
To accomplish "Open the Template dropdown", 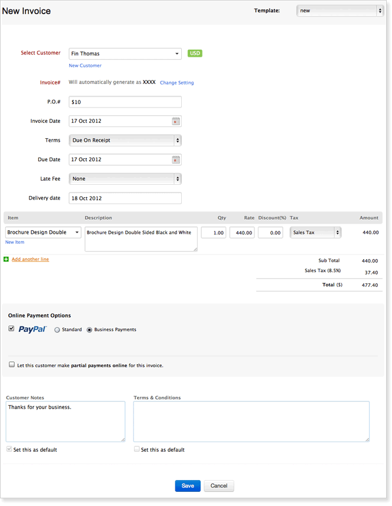I will [340, 11].
